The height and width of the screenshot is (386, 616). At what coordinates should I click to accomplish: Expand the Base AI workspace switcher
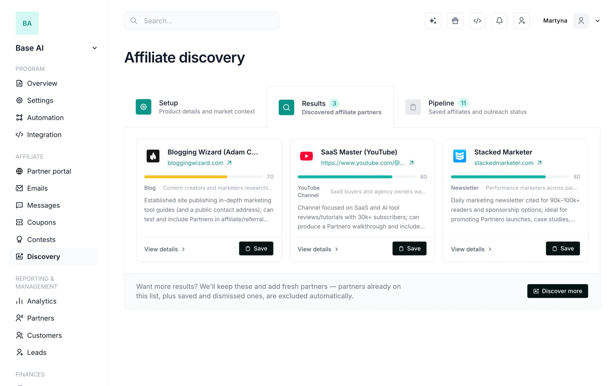[56, 48]
